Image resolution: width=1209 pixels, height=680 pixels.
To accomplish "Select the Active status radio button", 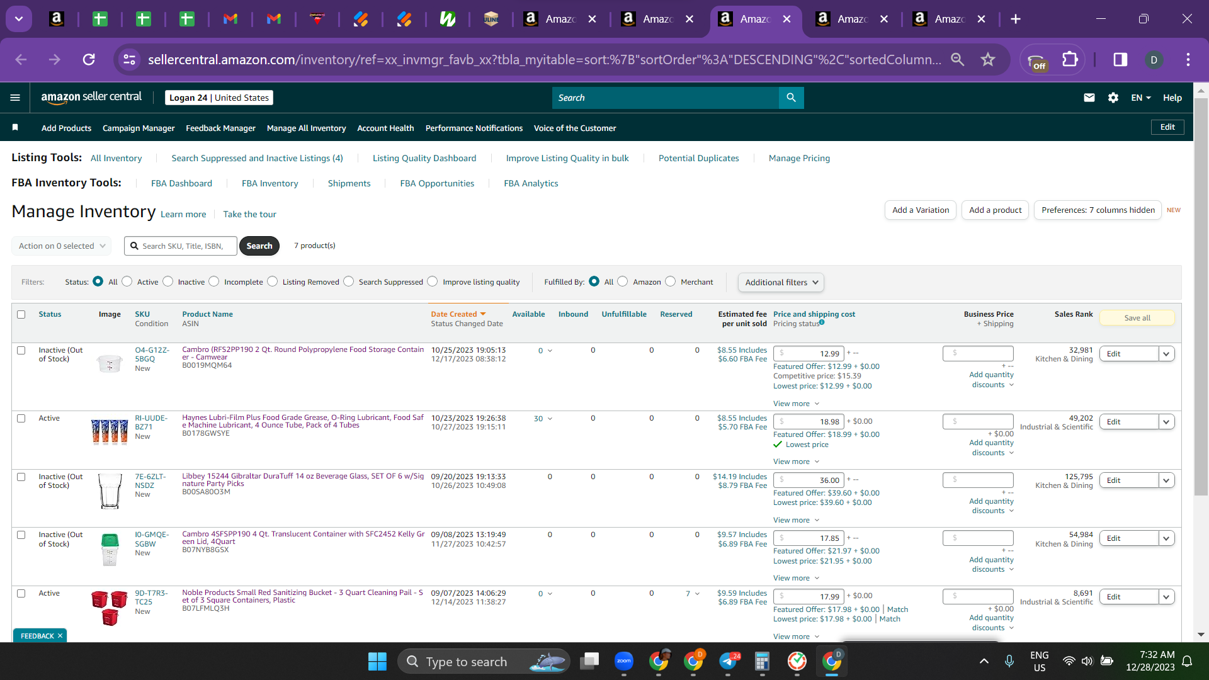I will [127, 281].
